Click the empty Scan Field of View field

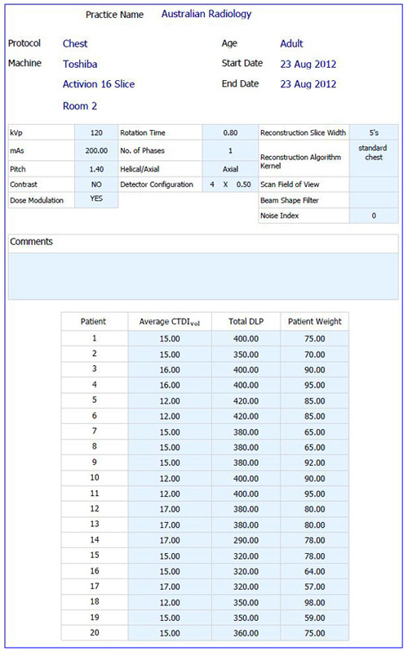click(x=374, y=184)
